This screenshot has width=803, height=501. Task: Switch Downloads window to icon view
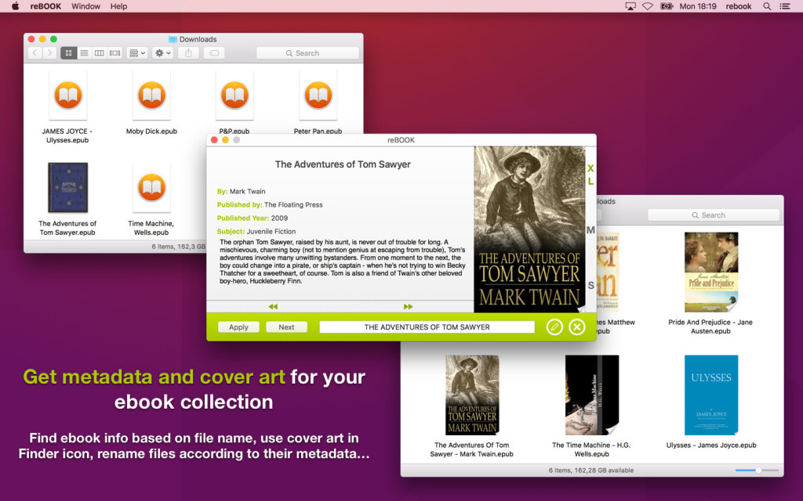click(x=69, y=52)
